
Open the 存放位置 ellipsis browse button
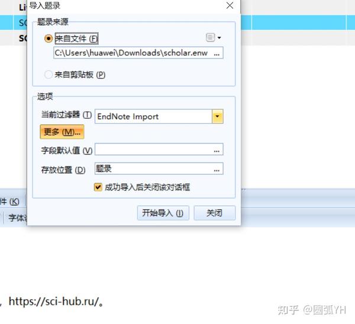217,169
